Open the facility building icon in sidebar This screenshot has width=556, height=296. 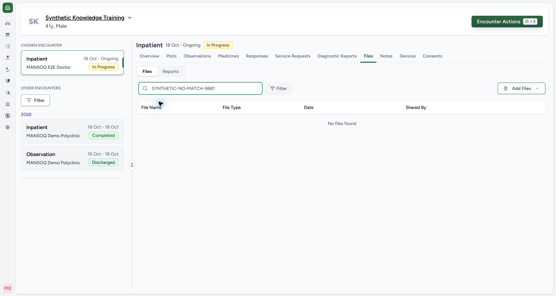pos(8,23)
